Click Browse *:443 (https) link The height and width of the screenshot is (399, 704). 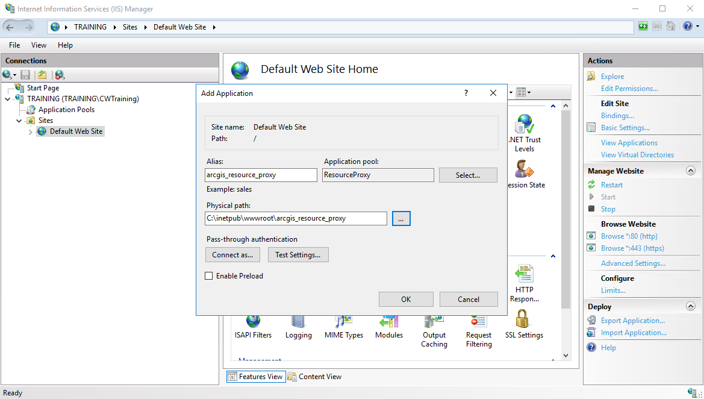click(x=632, y=248)
